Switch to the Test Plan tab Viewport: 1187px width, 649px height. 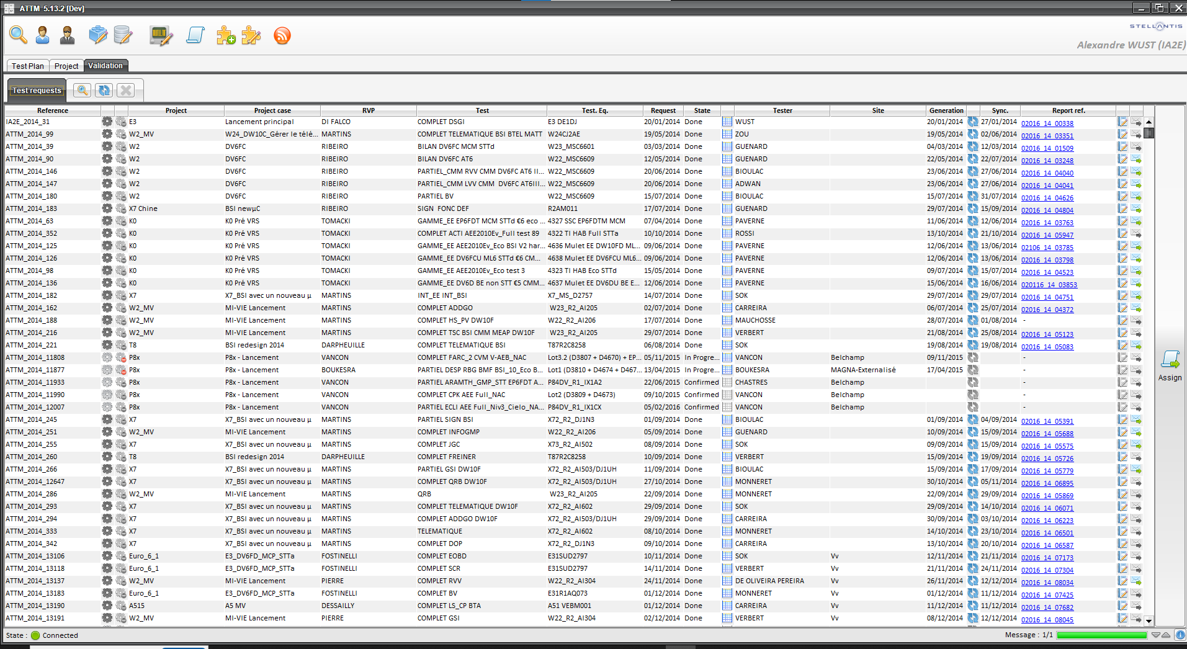coord(28,66)
